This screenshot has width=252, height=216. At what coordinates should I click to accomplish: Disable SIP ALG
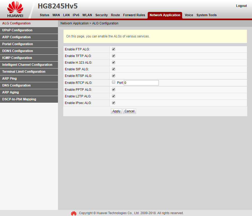click(x=113, y=69)
